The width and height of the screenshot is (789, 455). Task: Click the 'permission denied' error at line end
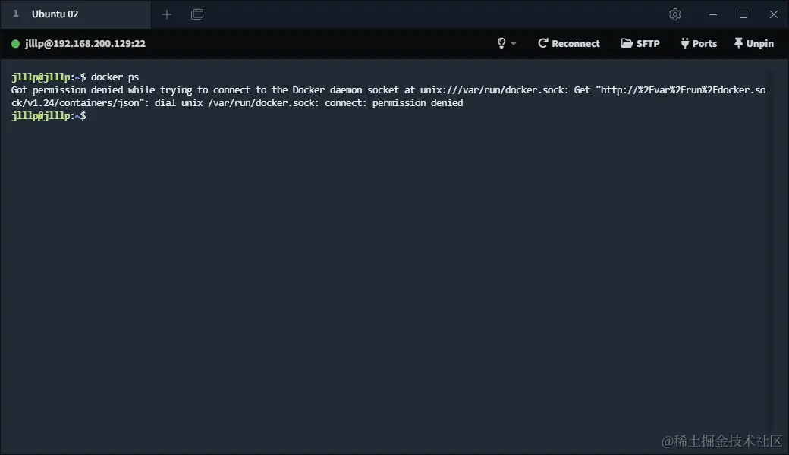tap(417, 102)
